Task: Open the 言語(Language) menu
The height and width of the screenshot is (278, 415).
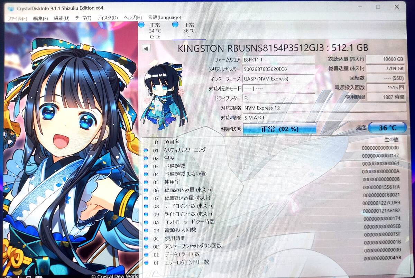Action: pyautogui.click(x=164, y=17)
